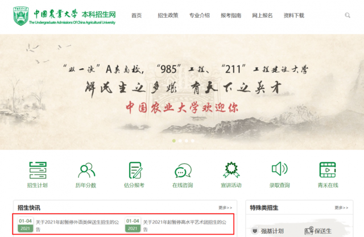Open notice about 外语类保送生招生

pos(77,226)
